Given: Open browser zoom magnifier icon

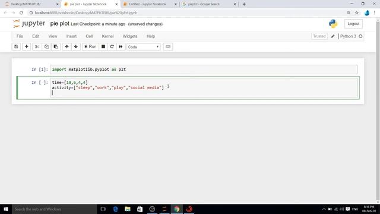Looking at the screenshot, I should (x=349, y=13).
